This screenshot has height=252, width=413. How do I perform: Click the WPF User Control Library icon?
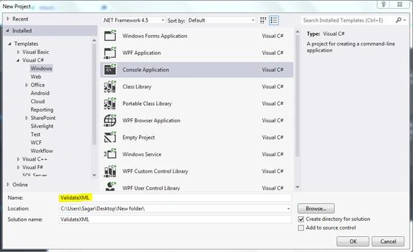pyautogui.click(x=110, y=187)
